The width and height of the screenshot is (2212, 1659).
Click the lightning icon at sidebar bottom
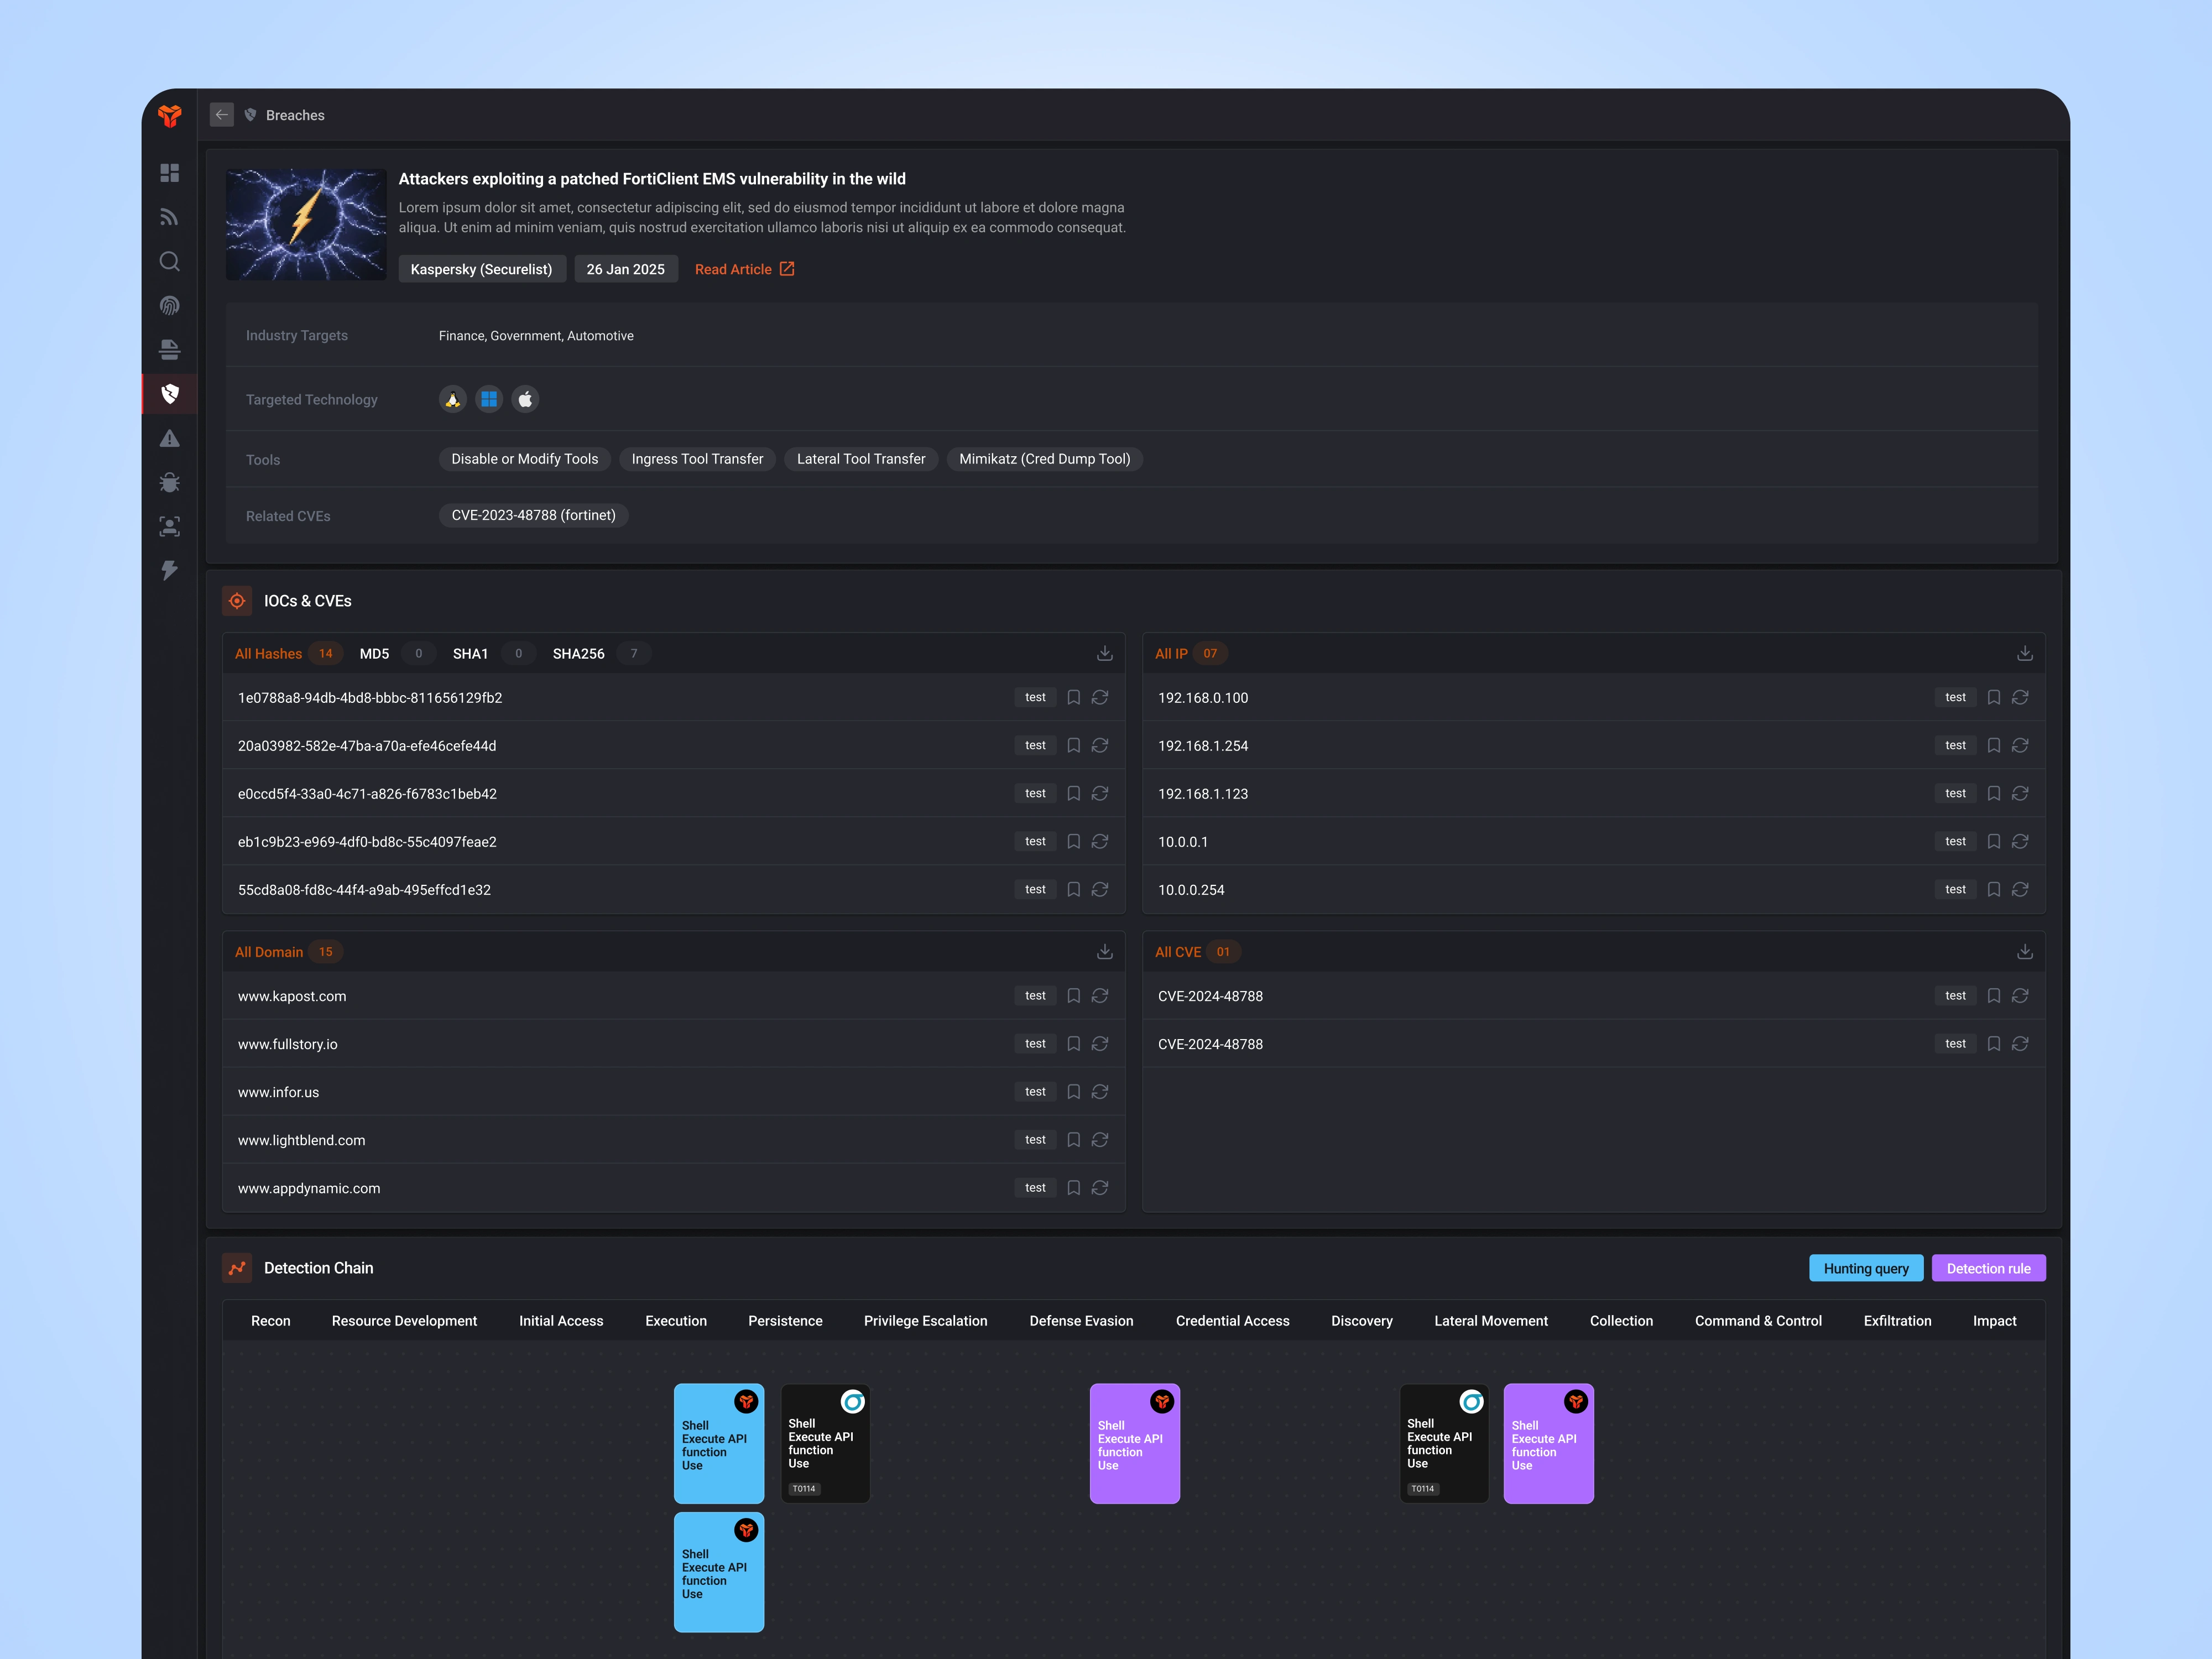tap(169, 570)
